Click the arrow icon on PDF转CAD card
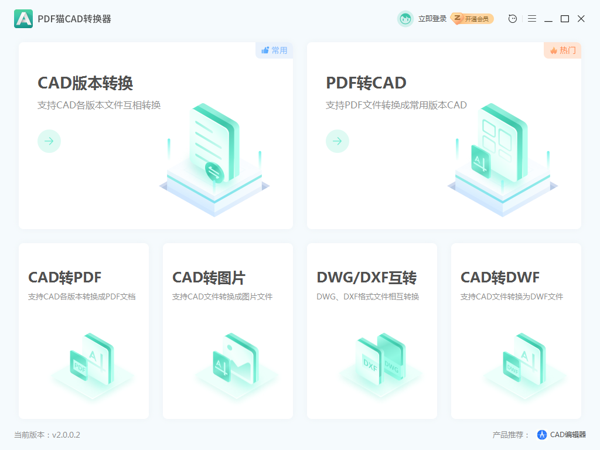Image resolution: width=600 pixels, height=450 pixels. coord(337,141)
